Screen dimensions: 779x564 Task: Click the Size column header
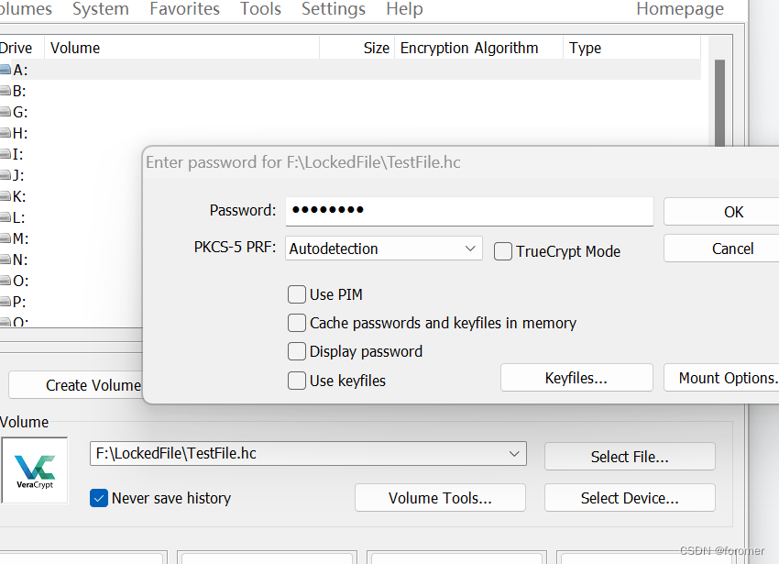pyautogui.click(x=357, y=48)
